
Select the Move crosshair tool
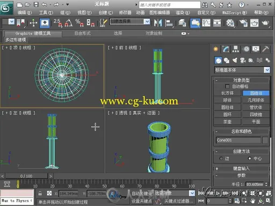point(33,23)
